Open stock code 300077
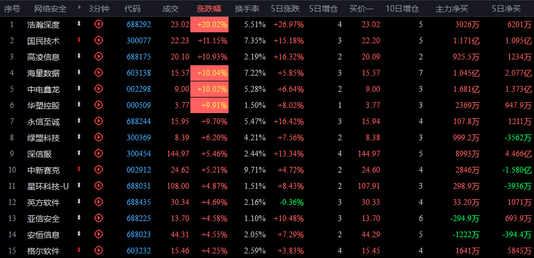 pyautogui.click(x=139, y=41)
